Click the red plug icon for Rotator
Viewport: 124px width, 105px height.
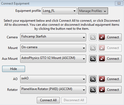[102, 90]
